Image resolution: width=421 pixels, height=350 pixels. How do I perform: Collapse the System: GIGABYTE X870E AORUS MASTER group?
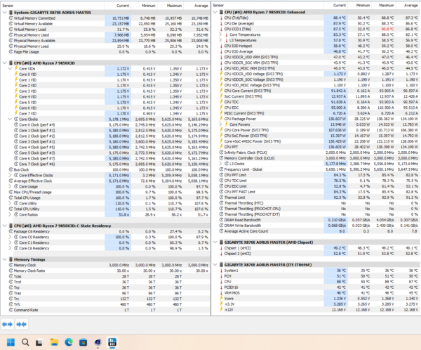[x=5, y=13]
